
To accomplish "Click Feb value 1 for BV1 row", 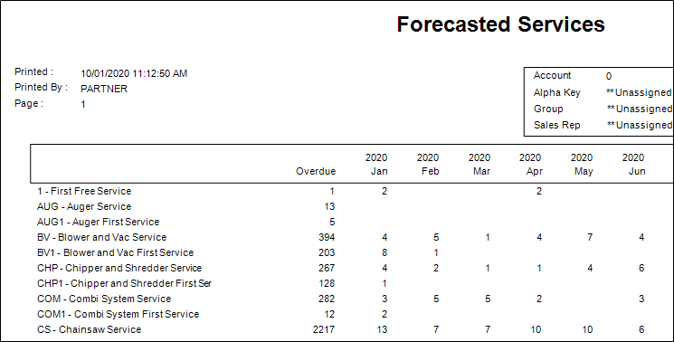I will (436, 252).
